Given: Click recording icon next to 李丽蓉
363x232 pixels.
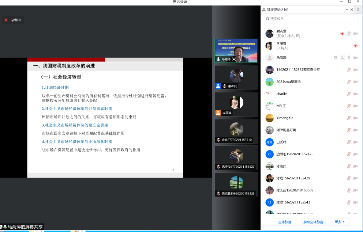Looking at the screenshot, I should click(x=355, y=46).
